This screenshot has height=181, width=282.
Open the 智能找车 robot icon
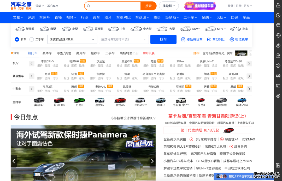click(x=232, y=39)
